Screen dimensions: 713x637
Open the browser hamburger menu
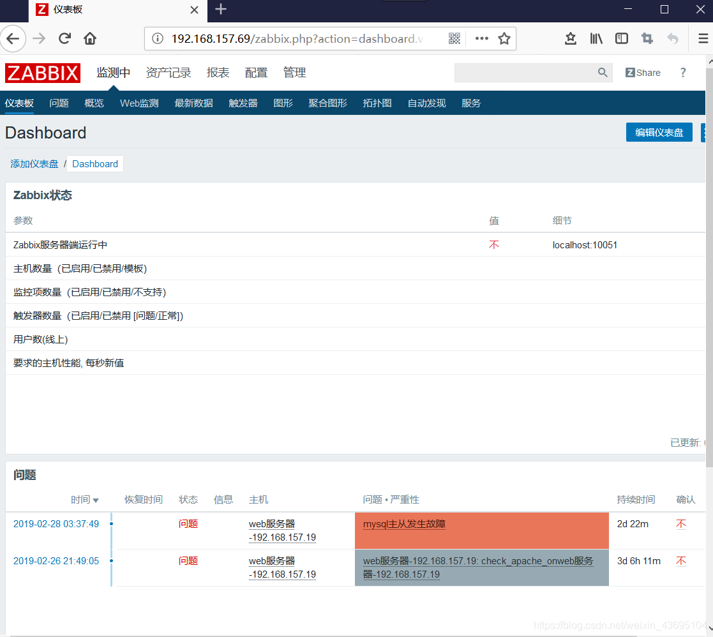click(703, 39)
